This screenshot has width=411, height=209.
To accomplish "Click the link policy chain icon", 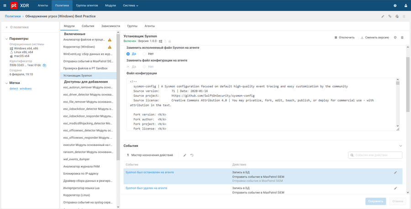I will click(x=390, y=16).
